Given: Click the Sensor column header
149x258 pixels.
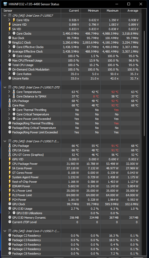Looking at the screenshot, I should click(31, 11).
